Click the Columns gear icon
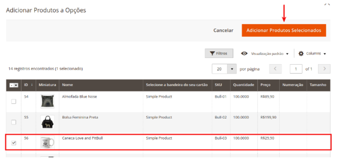Image resolution: width=338 pixels, height=161 pixels. click(x=301, y=53)
